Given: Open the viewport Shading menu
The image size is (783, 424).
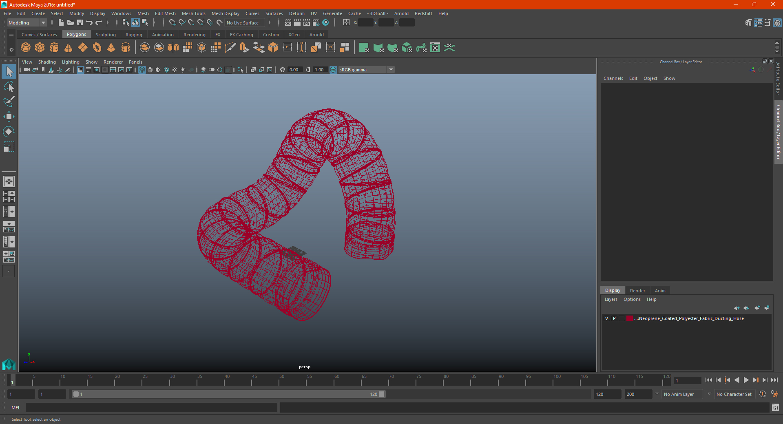Looking at the screenshot, I should (47, 62).
